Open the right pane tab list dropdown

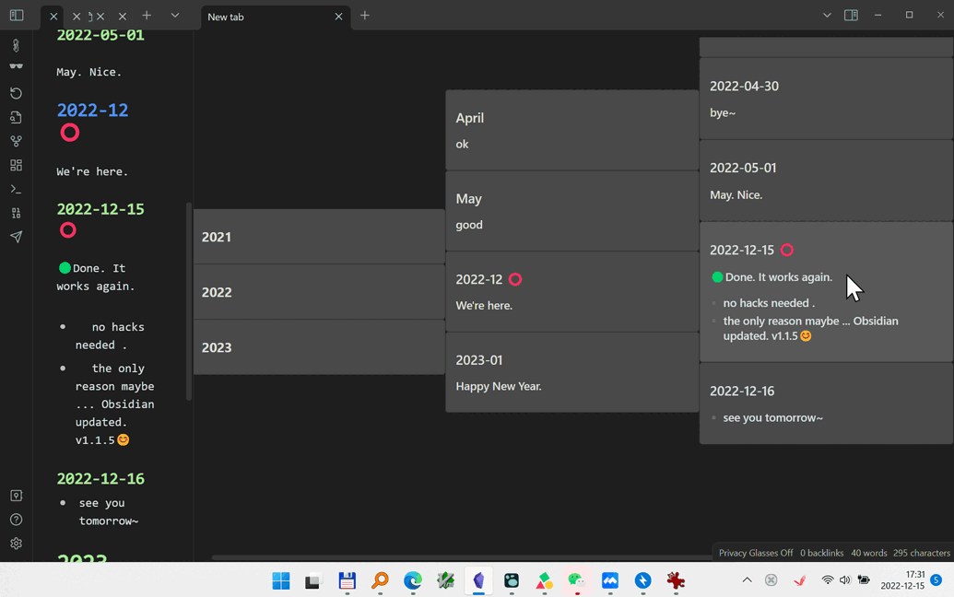click(x=827, y=16)
